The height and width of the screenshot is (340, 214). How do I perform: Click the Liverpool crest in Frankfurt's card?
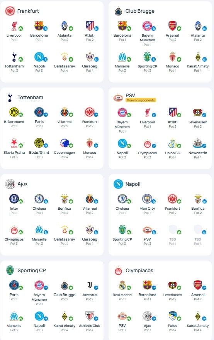pyautogui.click(x=14, y=26)
